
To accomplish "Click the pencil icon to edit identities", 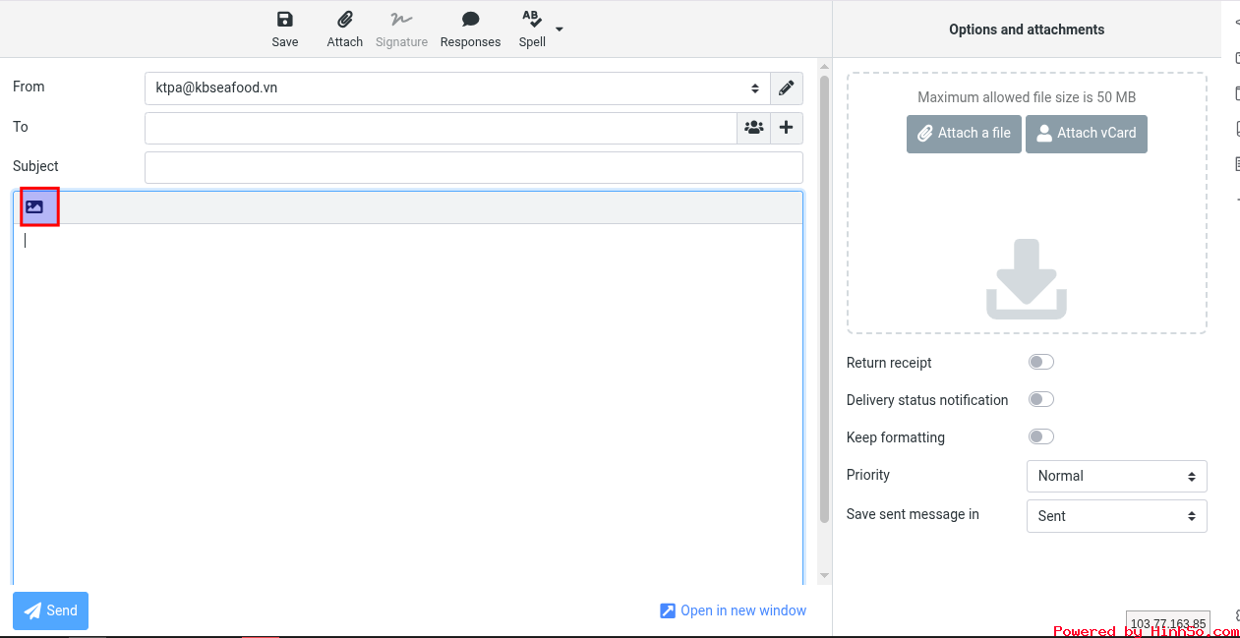I will (x=787, y=88).
